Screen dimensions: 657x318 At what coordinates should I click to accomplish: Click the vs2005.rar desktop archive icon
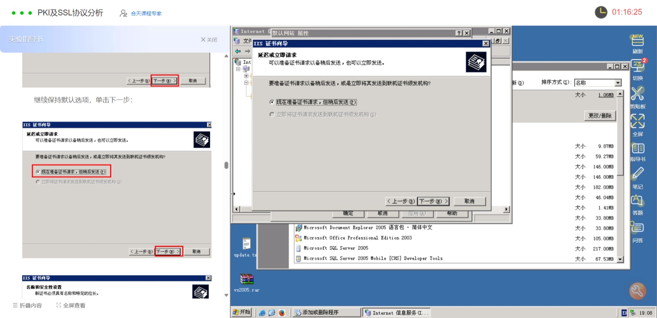[247, 279]
